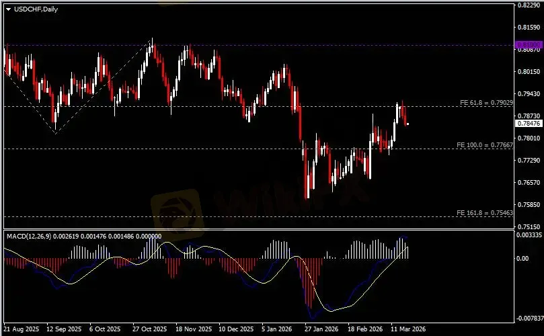Select the MACD scale zero level 0.00

tap(522, 259)
